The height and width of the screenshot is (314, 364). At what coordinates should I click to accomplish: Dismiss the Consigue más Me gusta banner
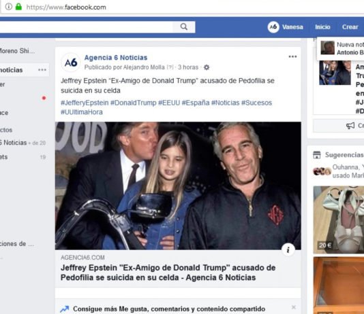click(x=294, y=307)
